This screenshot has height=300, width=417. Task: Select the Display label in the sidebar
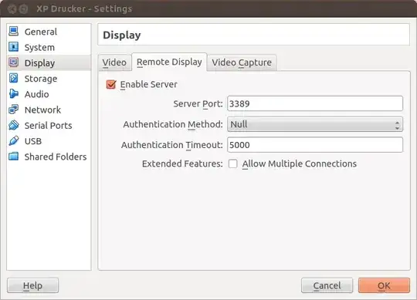click(x=39, y=63)
